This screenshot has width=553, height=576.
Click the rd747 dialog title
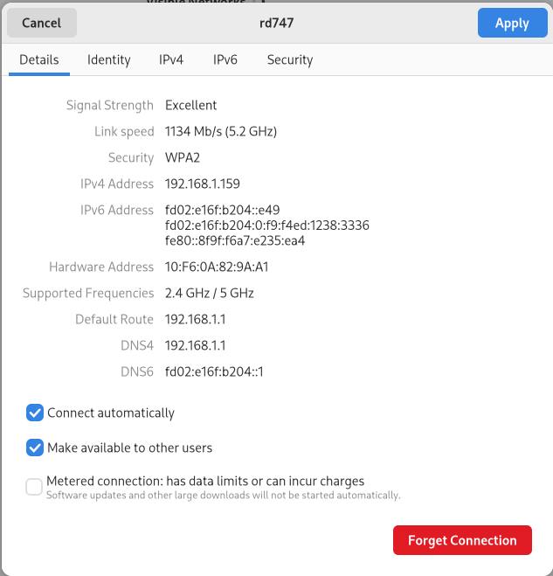(x=277, y=24)
